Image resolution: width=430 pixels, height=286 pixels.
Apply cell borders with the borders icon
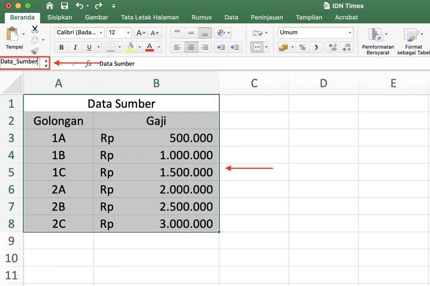coord(111,47)
